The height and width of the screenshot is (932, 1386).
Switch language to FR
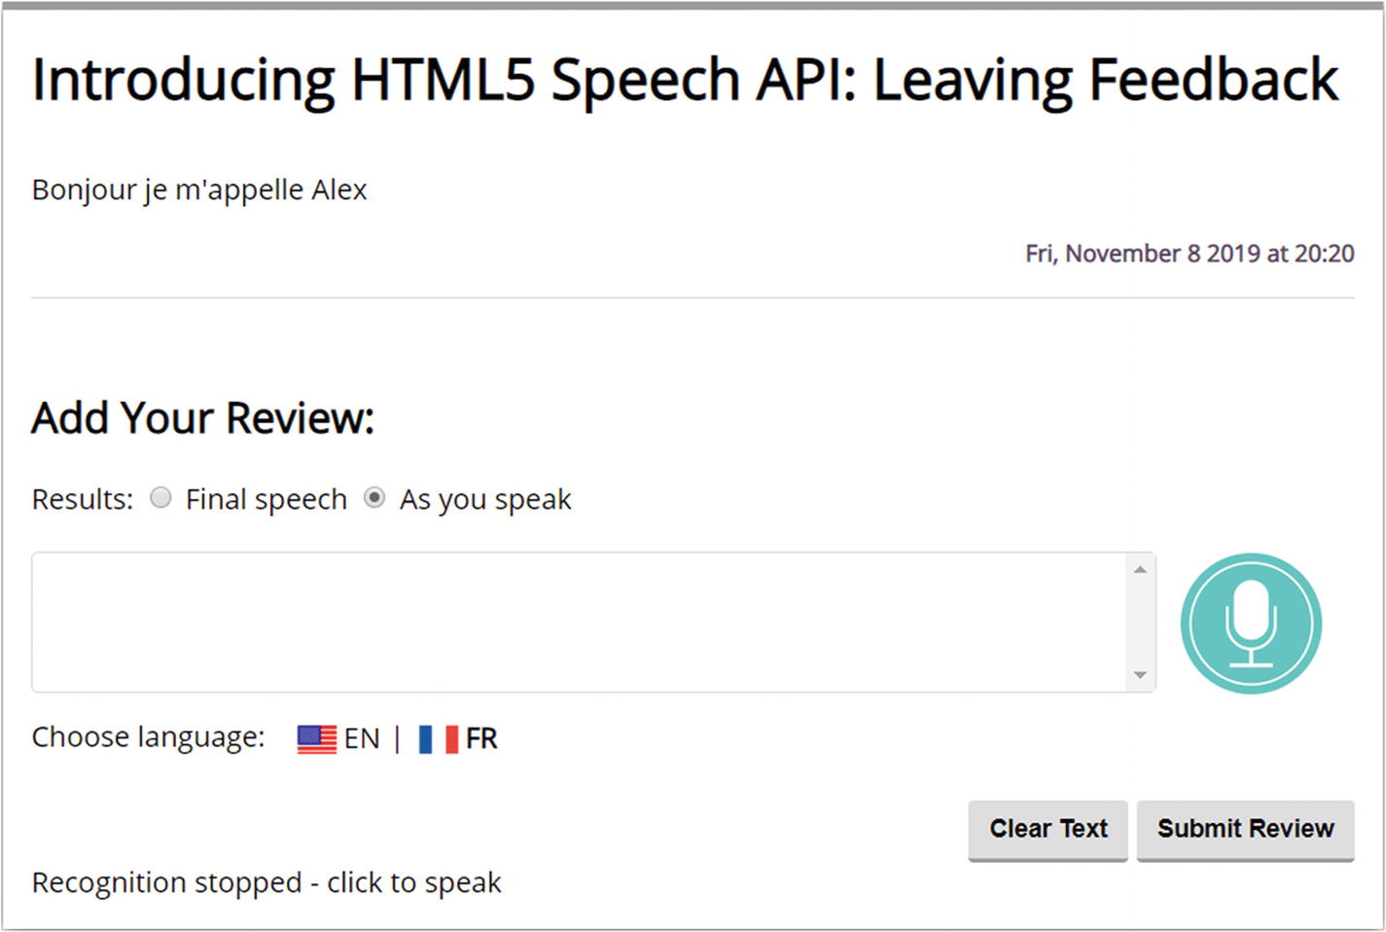point(481,739)
